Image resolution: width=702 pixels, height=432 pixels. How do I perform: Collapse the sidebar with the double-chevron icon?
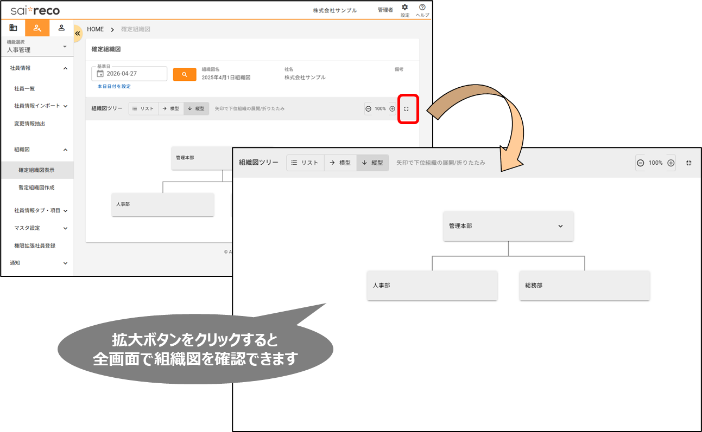point(77,33)
